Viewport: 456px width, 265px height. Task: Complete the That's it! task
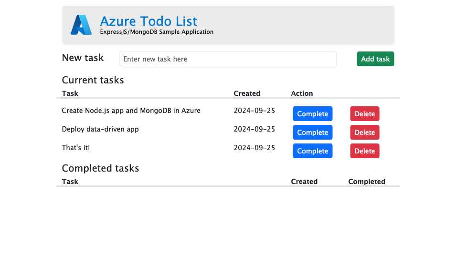click(313, 151)
